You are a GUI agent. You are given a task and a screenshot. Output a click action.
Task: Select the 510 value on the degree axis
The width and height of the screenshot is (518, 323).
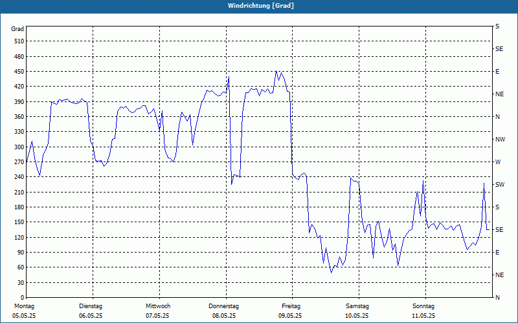click(x=19, y=41)
